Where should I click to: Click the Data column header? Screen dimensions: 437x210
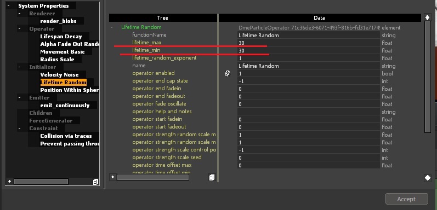click(320, 18)
